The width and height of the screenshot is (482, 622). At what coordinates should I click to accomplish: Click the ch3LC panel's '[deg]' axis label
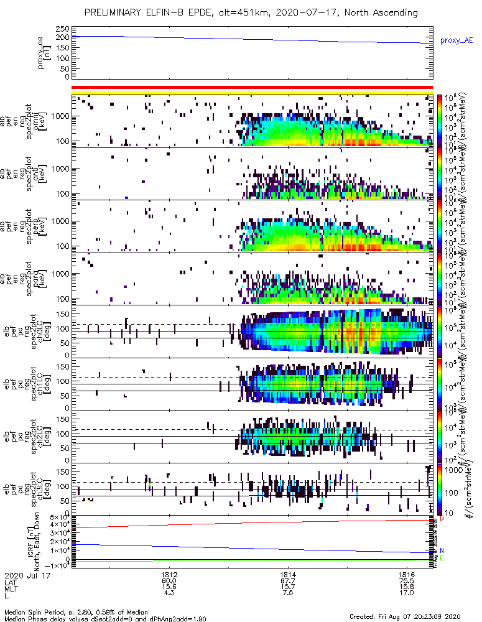pos(47,489)
